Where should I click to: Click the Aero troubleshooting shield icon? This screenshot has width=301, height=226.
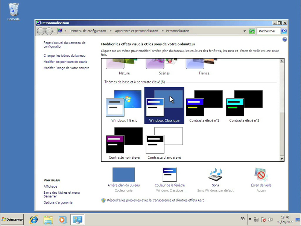103,200
